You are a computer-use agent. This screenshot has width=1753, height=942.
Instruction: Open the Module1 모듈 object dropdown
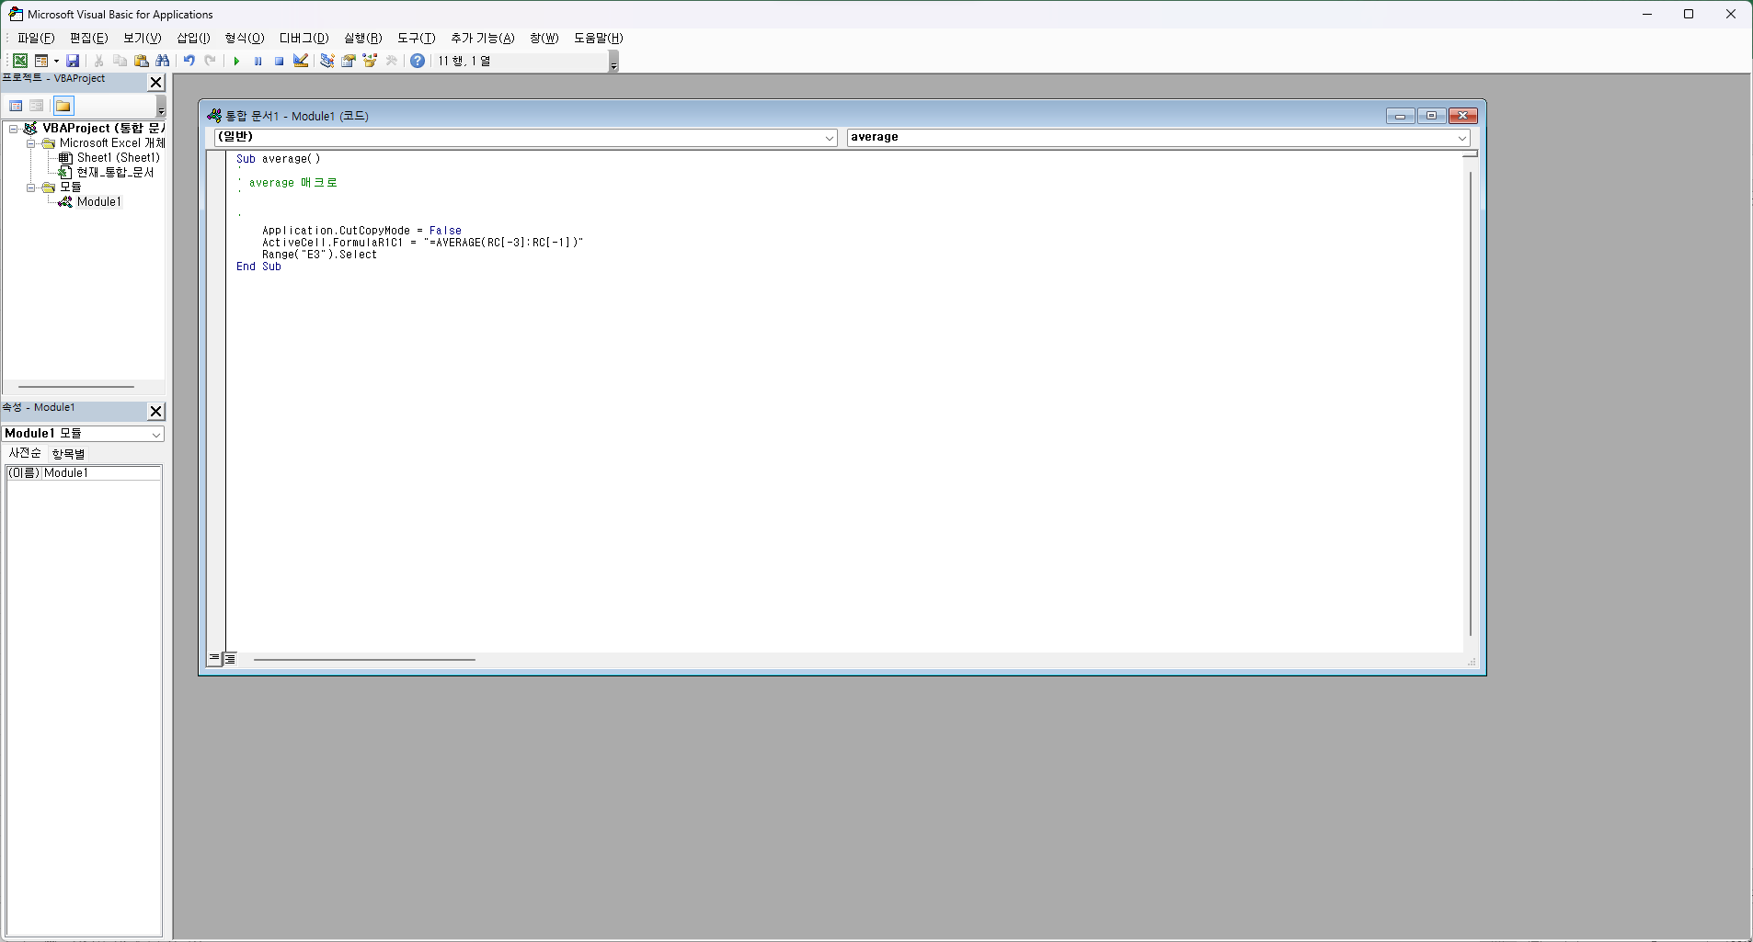click(x=155, y=434)
